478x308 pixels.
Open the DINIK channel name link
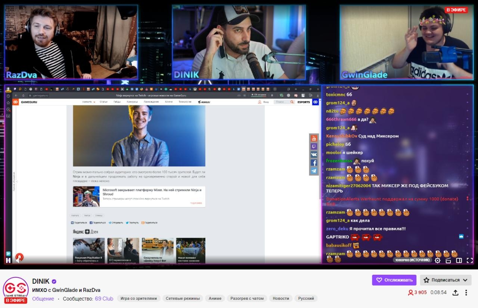[x=41, y=281]
